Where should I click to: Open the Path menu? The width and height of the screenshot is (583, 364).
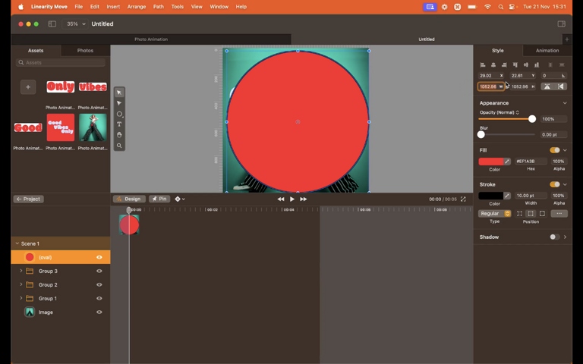159,7
